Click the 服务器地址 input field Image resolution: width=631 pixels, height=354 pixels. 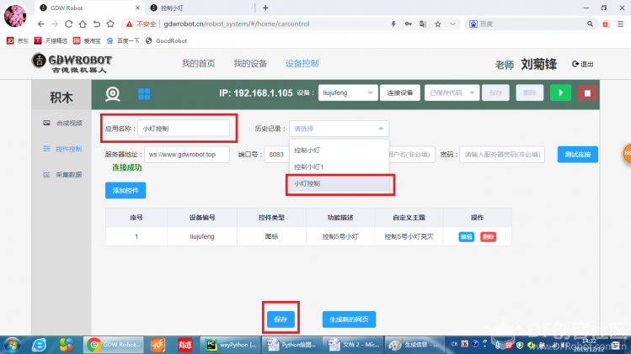187,155
